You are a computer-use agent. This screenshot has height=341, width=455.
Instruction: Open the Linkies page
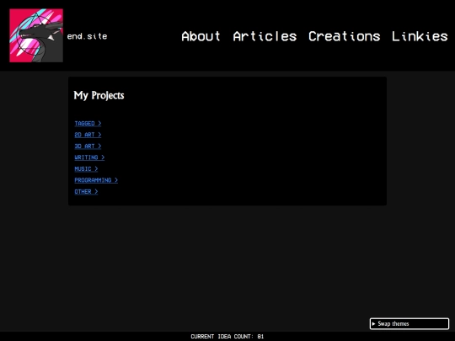pyautogui.click(x=420, y=36)
